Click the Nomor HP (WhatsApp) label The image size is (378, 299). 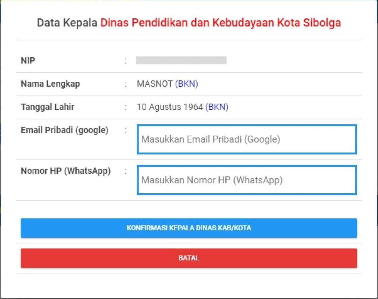[66, 171]
